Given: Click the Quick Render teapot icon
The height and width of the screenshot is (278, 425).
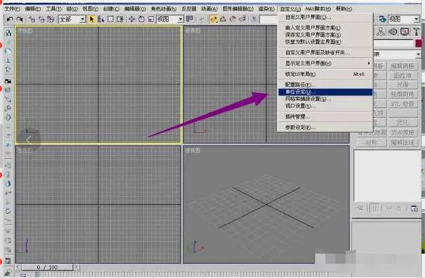Looking at the screenshot, I should pos(382,19).
